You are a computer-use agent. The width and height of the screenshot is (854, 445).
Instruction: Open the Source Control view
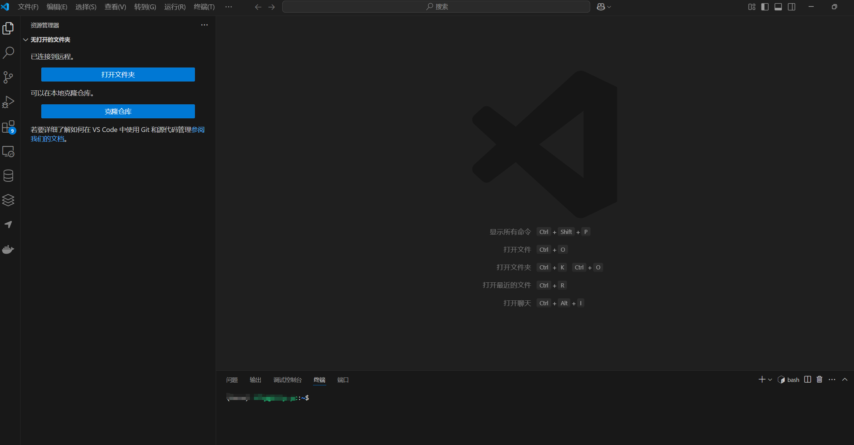(8, 77)
